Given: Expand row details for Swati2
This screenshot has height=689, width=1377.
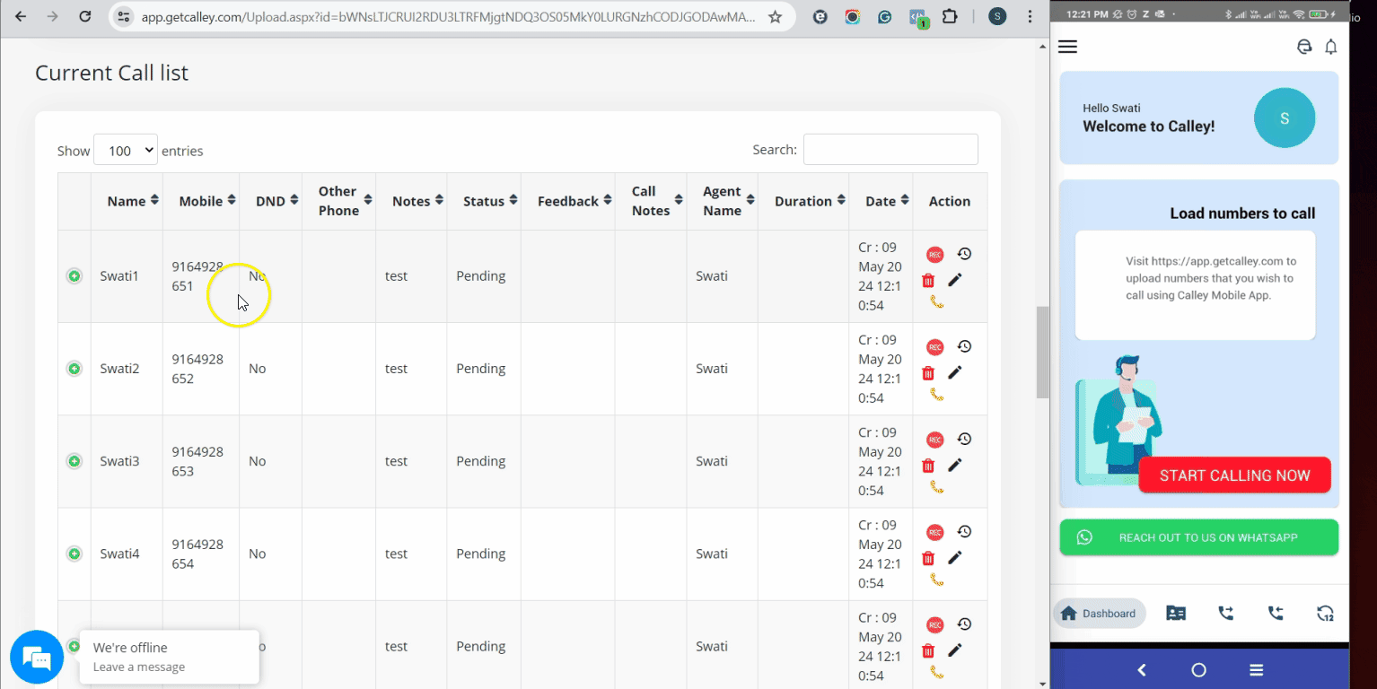Looking at the screenshot, I should [75, 369].
